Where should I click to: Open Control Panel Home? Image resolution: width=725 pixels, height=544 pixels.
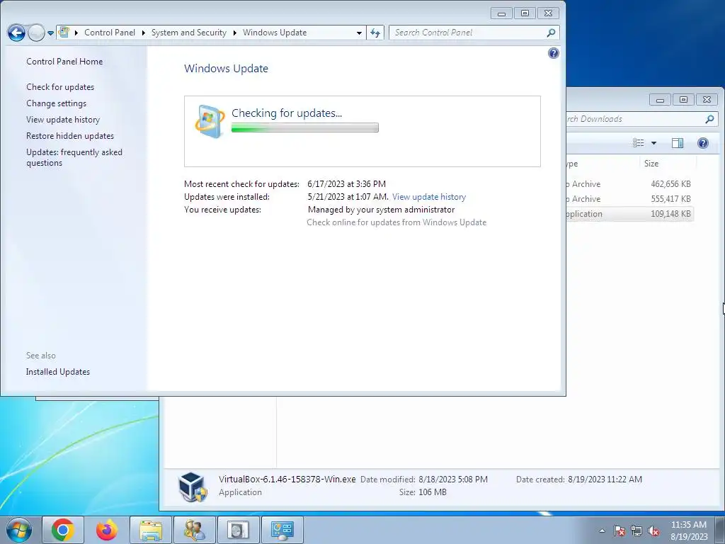pyautogui.click(x=64, y=62)
